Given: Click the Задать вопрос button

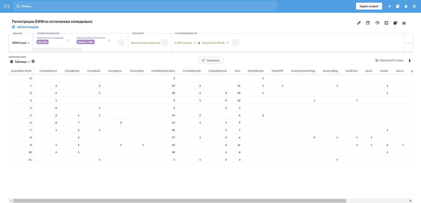Looking at the screenshot, I should [x=369, y=6].
